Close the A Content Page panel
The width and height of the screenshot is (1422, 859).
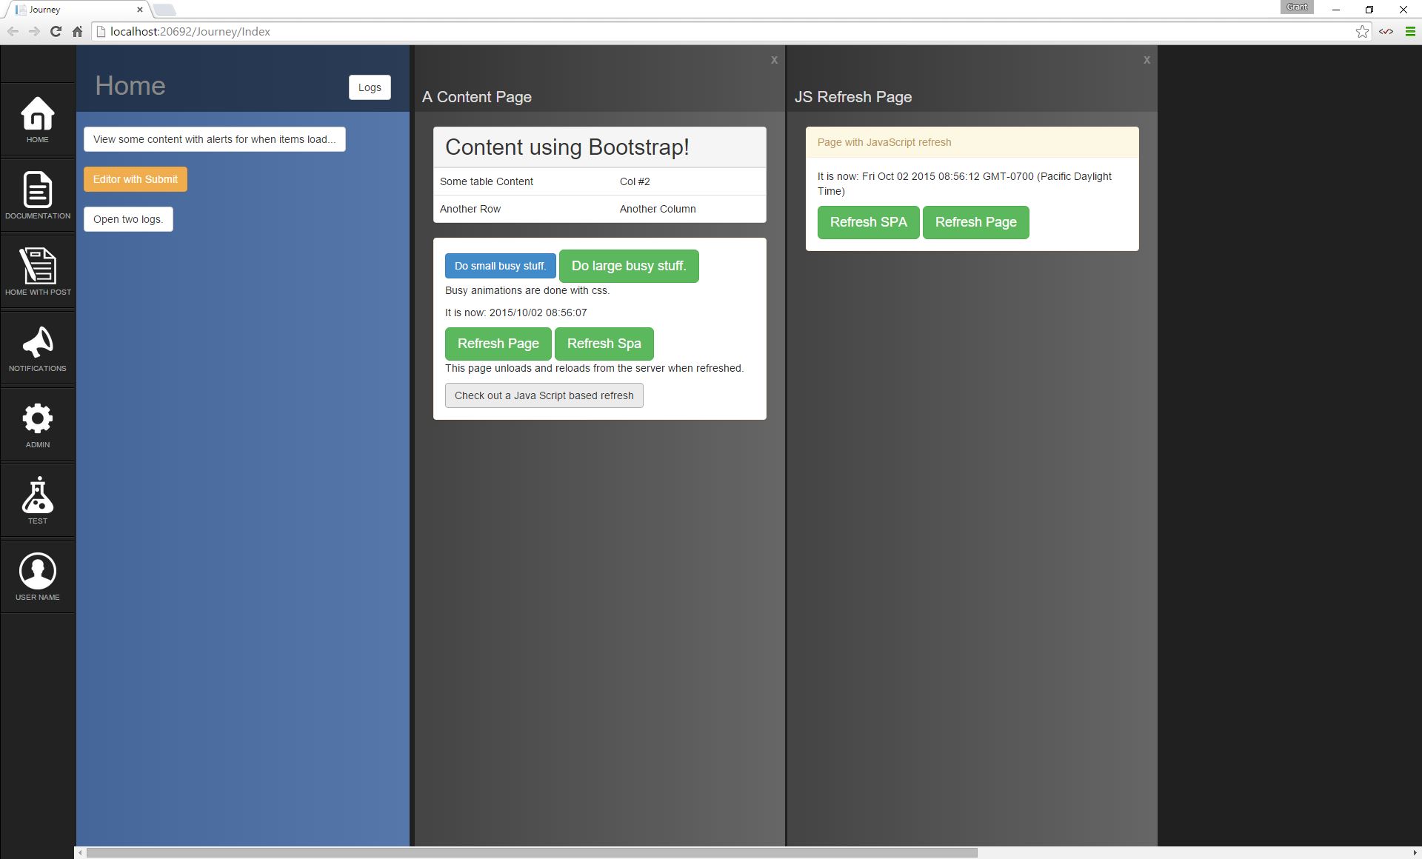point(774,60)
